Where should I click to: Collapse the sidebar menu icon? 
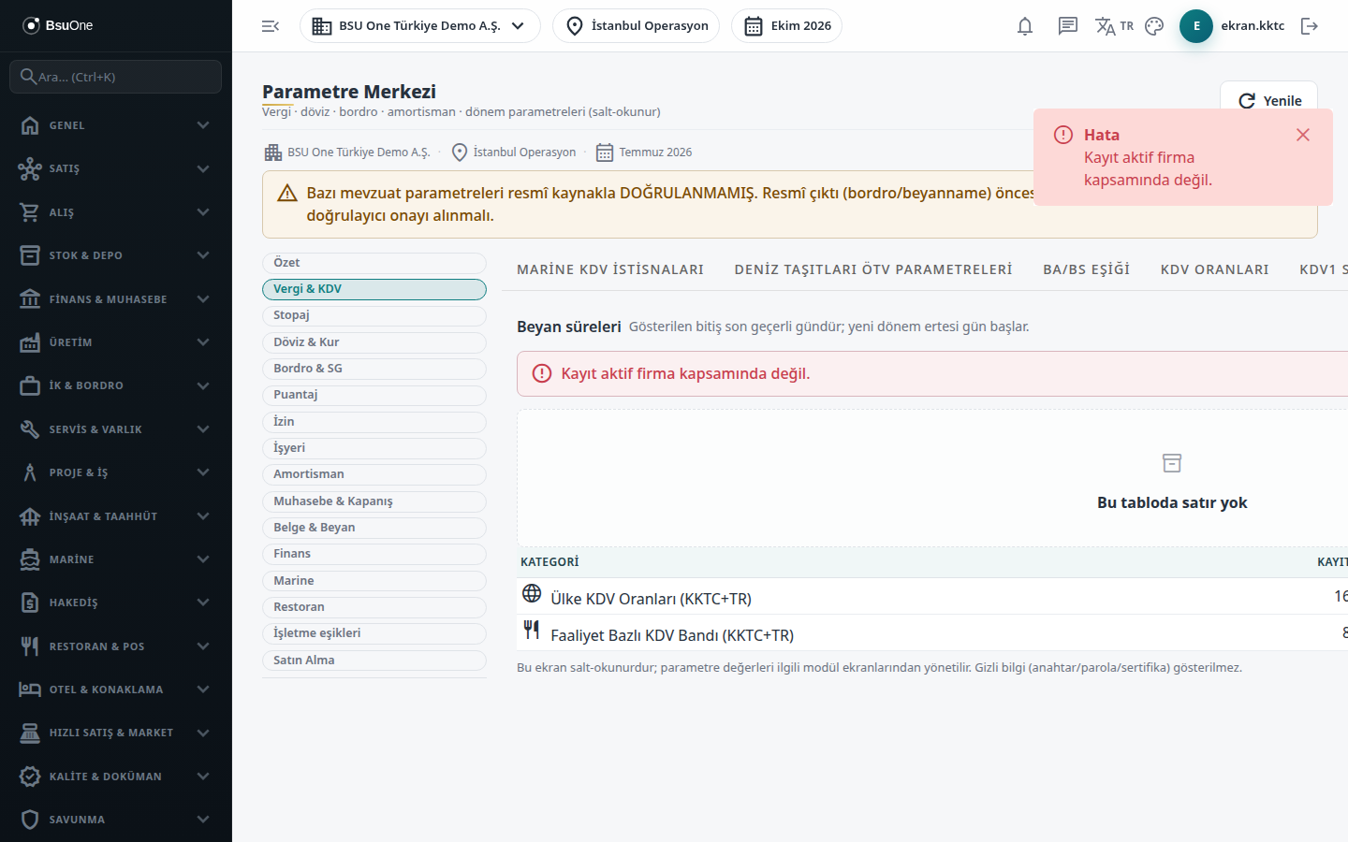271,26
